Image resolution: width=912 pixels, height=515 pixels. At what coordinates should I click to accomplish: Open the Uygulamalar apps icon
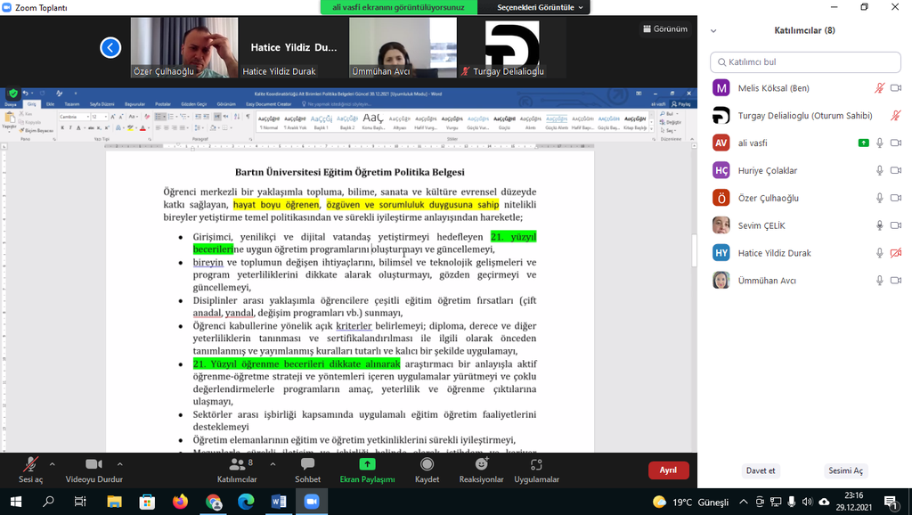(x=536, y=465)
